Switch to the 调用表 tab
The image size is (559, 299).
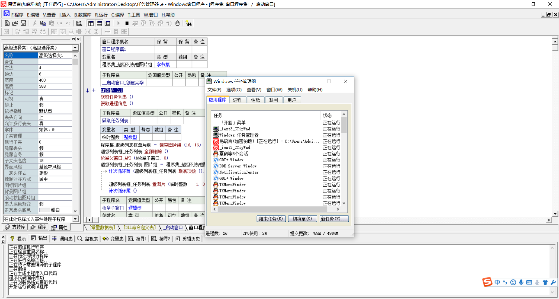(62, 239)
